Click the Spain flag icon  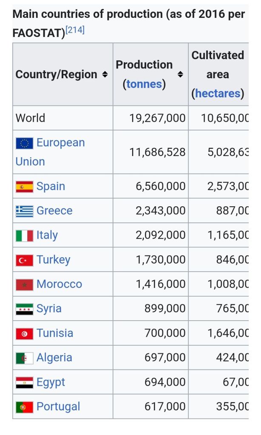(x=24, y=187)
